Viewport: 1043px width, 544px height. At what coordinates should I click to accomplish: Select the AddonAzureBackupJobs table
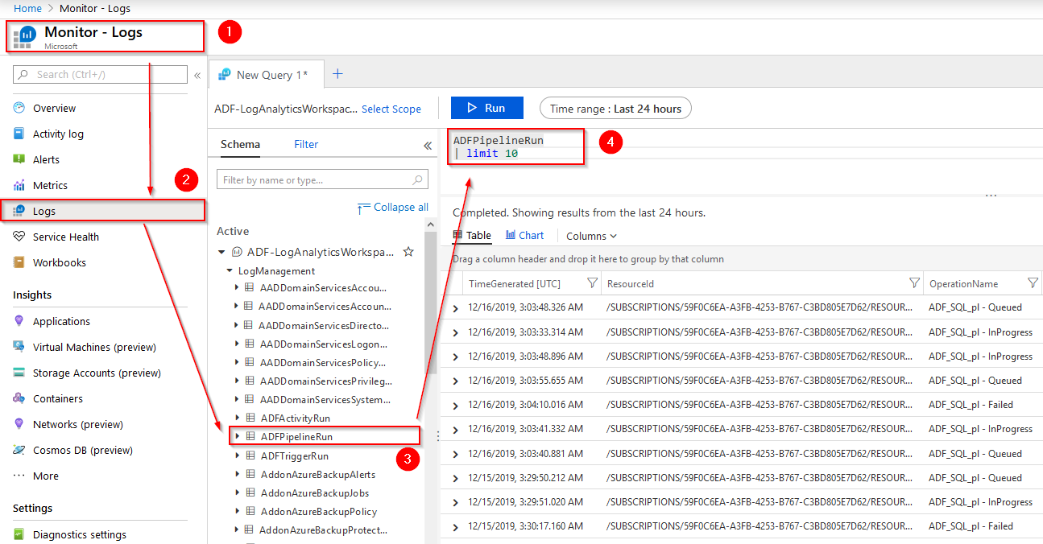coord(315,492)
